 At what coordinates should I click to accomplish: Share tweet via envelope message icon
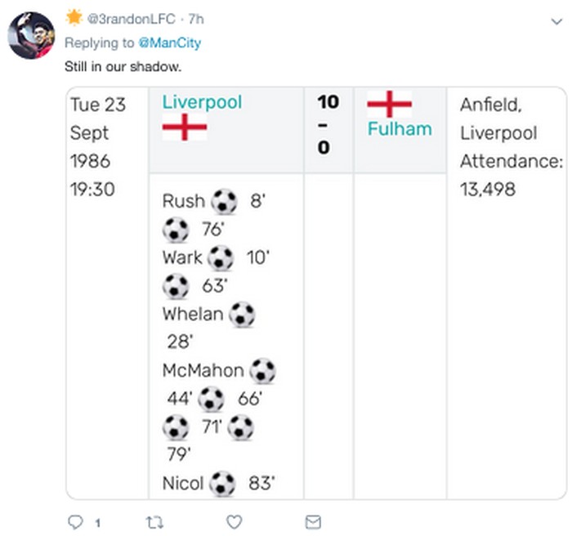(312, 521)
